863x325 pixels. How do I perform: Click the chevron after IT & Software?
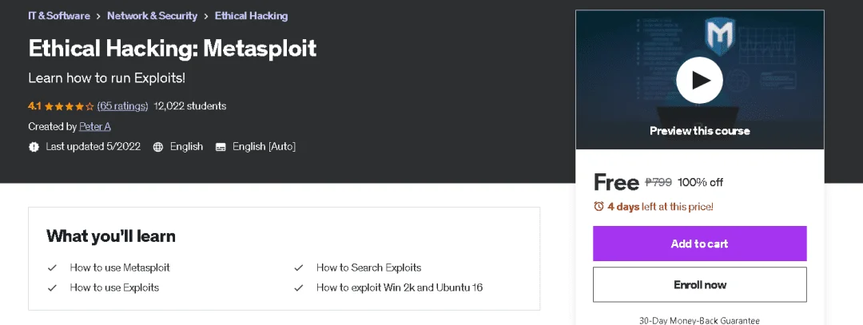tap(98, 17)
